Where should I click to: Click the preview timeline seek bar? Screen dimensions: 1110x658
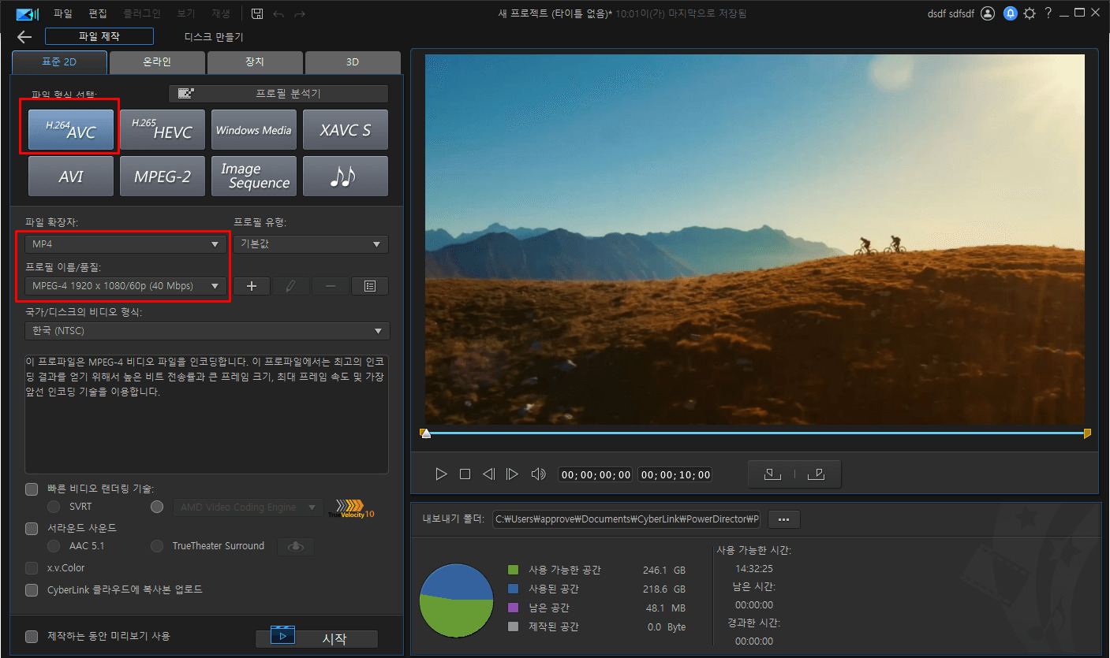click(x=756, y=433)
